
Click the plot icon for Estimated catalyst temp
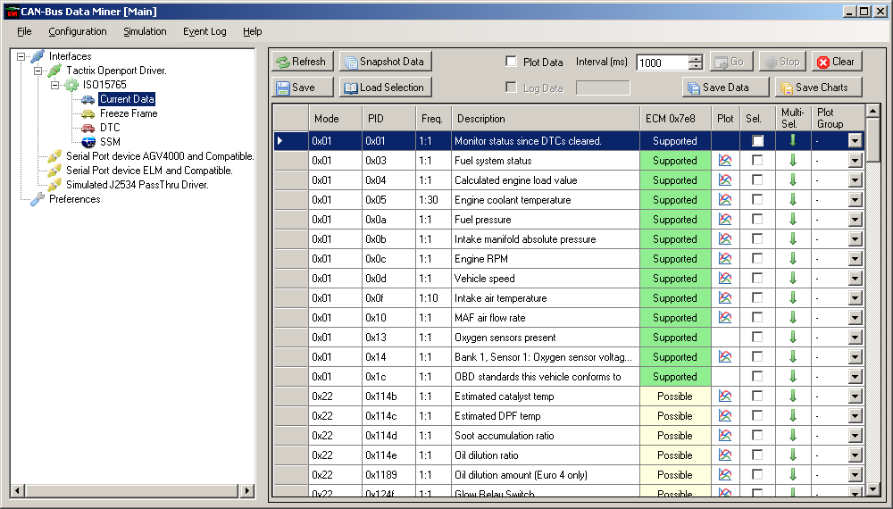point(724,396)
